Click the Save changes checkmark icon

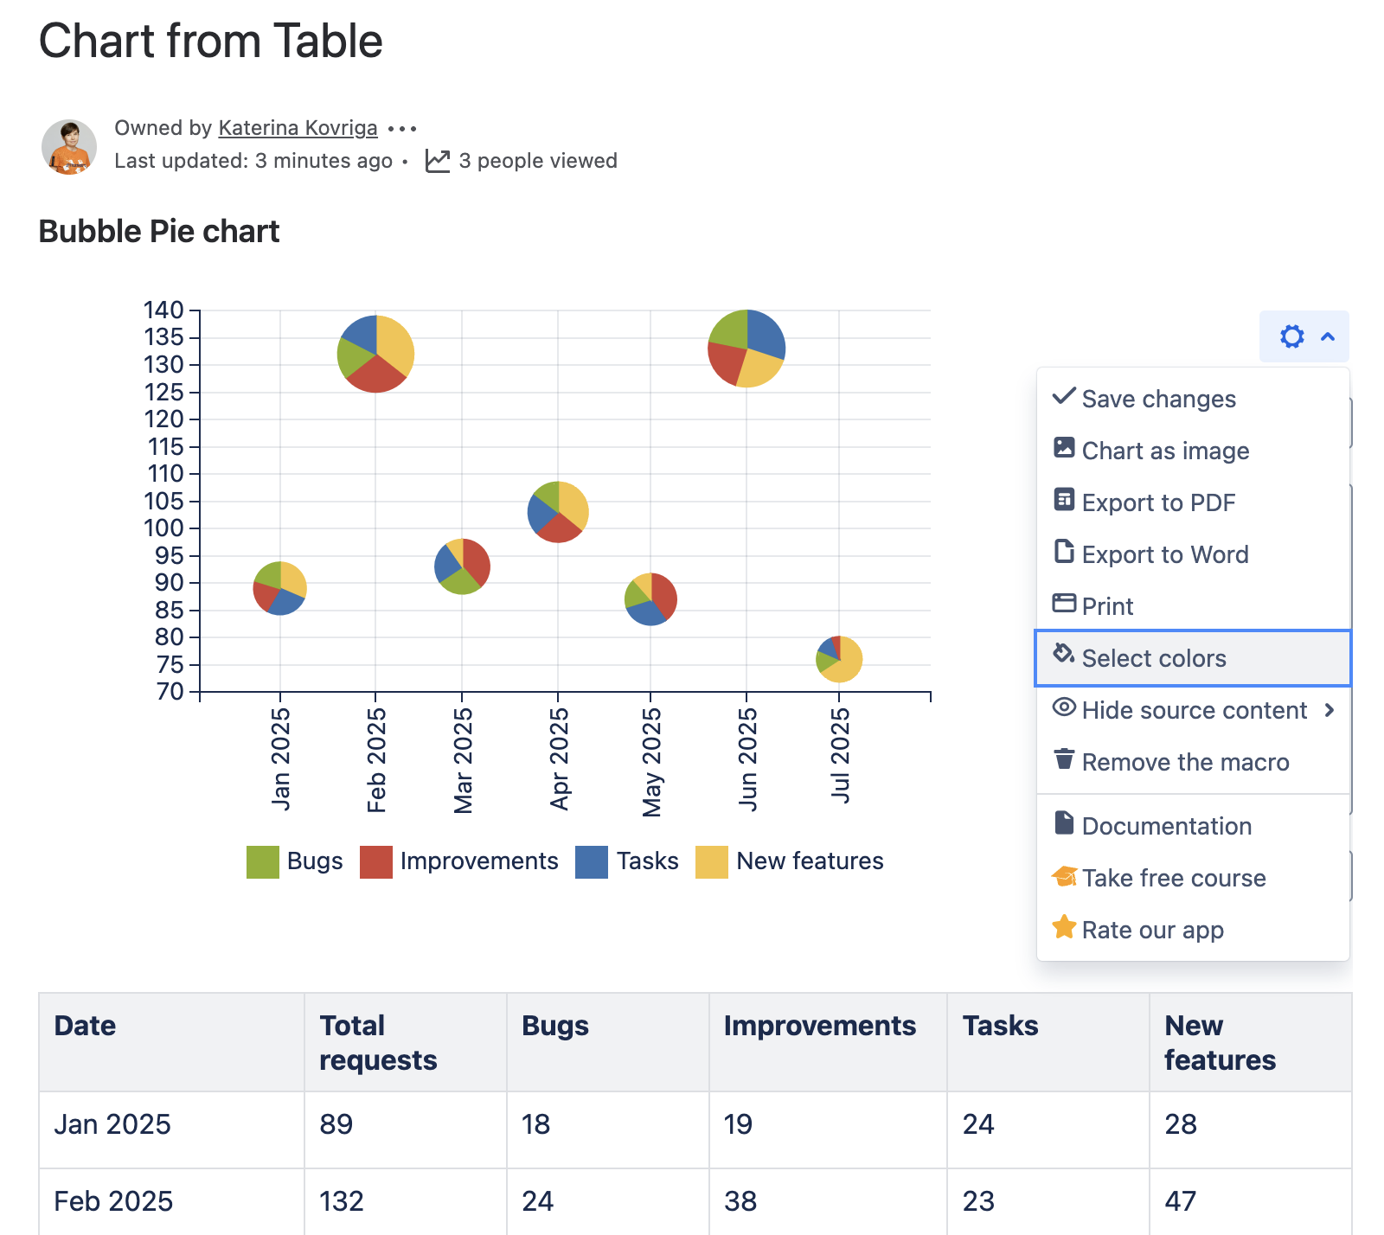1064,397
